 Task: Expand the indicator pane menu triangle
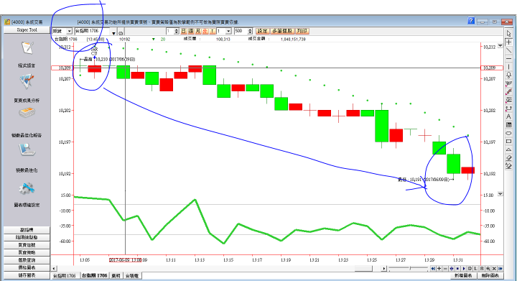500,194
